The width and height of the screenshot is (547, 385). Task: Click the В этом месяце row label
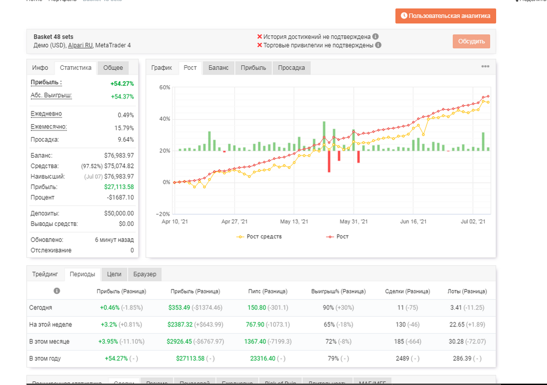pyautogui.click(x=49, y=341)
